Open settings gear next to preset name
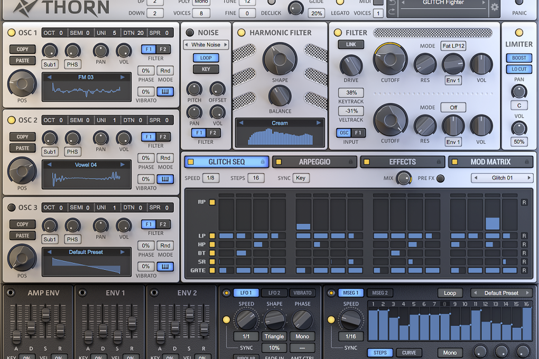The image size is (539, 359). (494, 7)
